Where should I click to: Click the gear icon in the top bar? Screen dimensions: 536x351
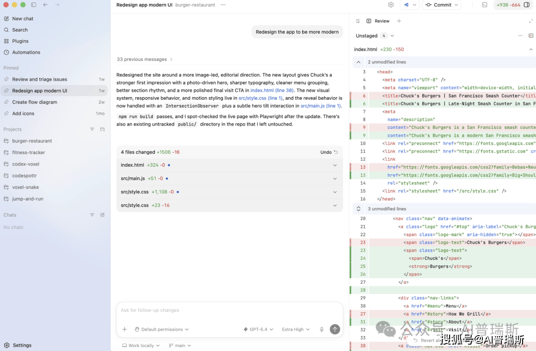(x=391, y=5)
